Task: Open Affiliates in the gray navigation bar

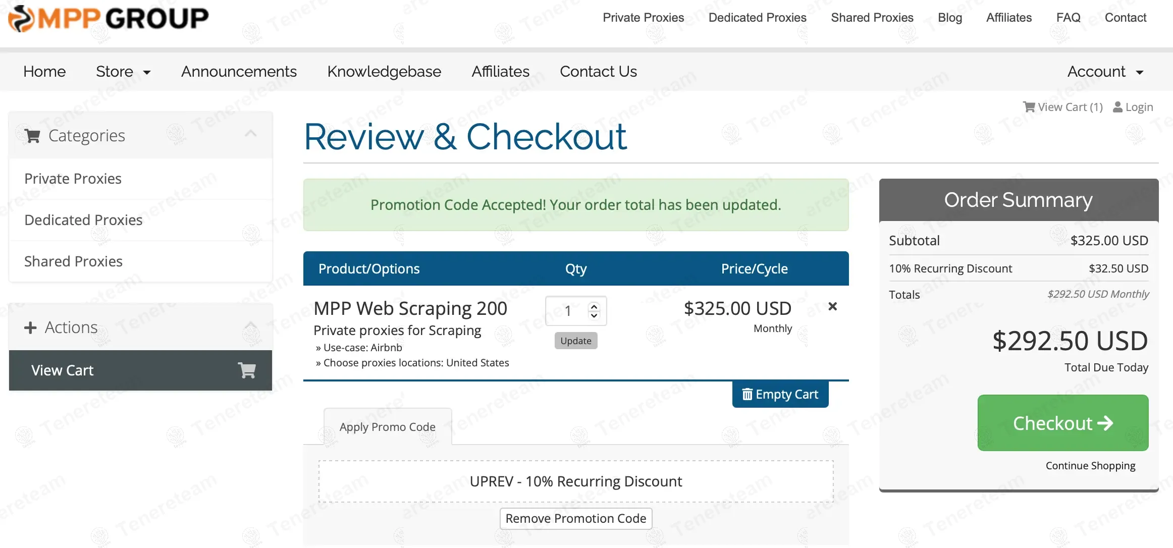Action: (x=500, y=72)
